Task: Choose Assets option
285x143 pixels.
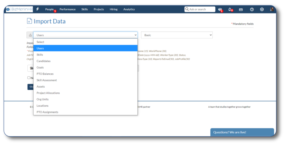Action: click(85, 86)
